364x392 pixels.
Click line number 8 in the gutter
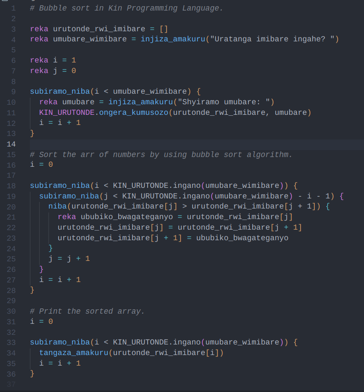point(13,81)
